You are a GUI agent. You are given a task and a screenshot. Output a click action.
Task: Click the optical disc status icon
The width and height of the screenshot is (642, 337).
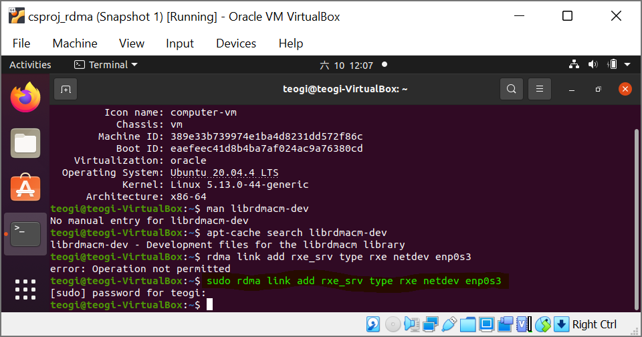tap(393, 324)
